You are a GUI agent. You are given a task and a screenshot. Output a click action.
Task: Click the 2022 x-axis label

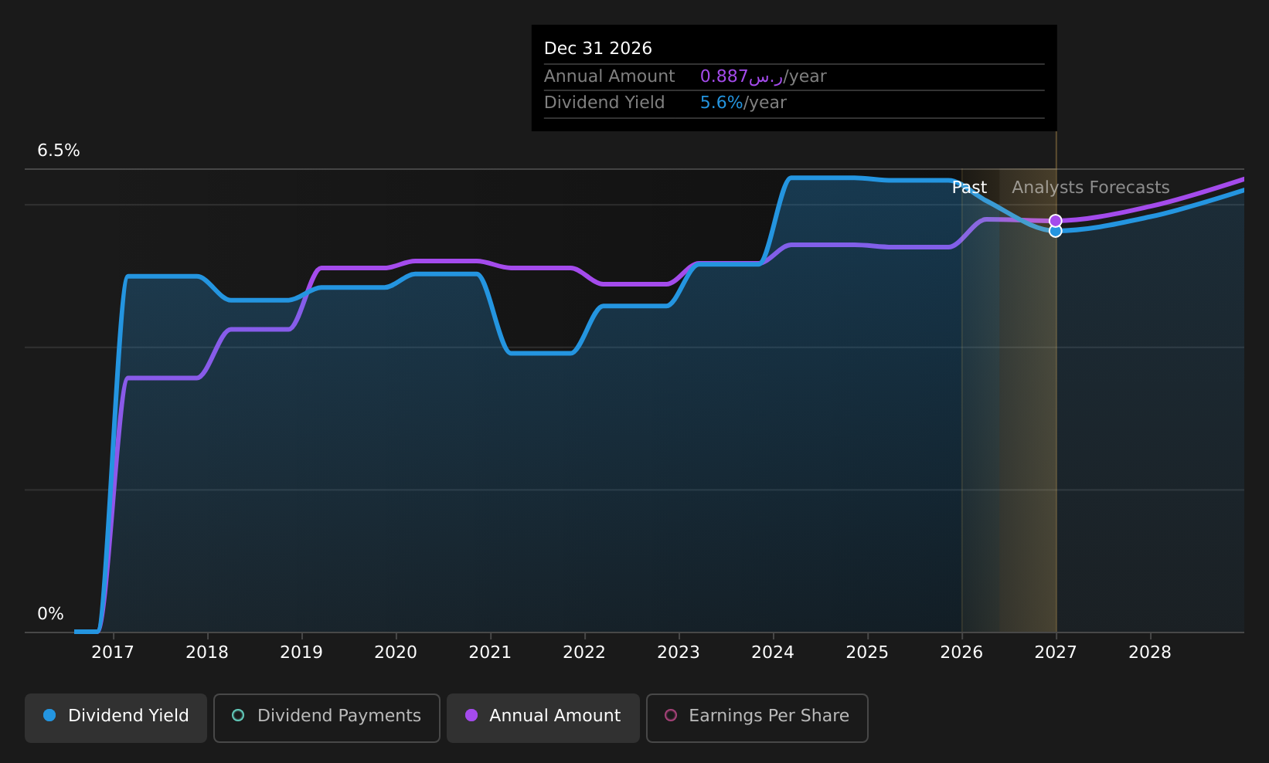click(x=584, y=653)
